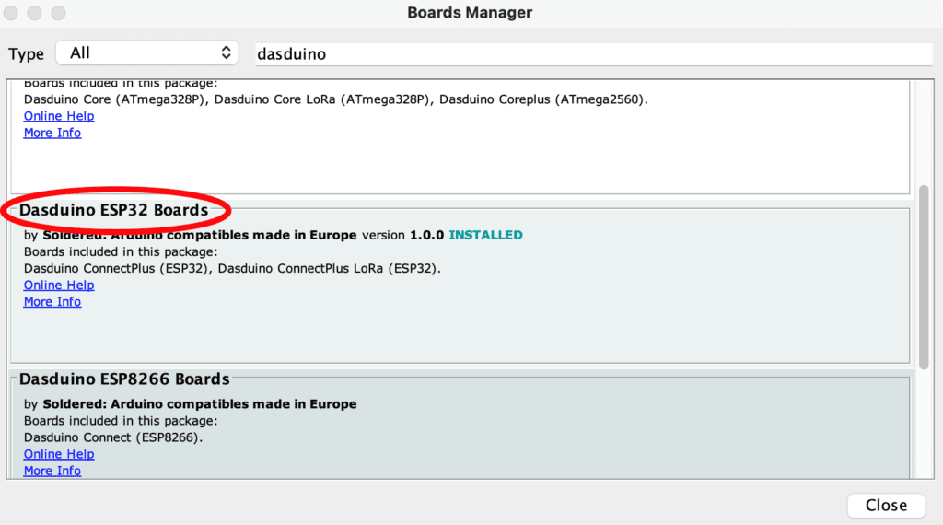Click the window zoom button
Viewport: 943px width, 525px height.
click(58, 13)
